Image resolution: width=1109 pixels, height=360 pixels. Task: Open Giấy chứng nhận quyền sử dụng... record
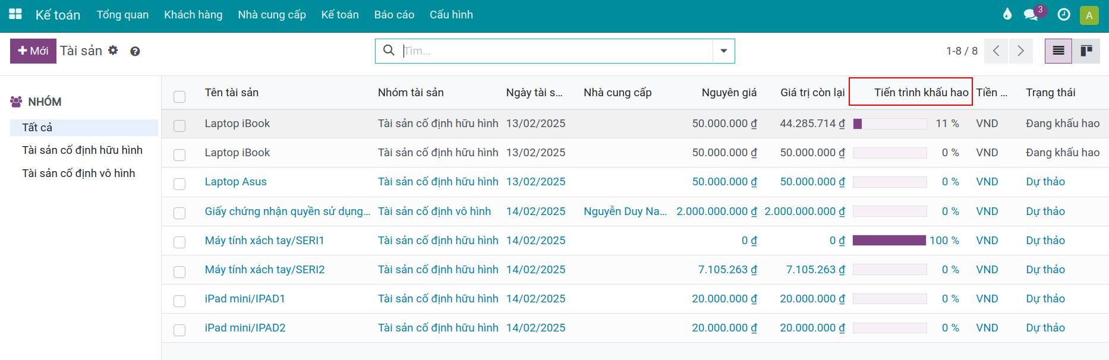(288, 211)
